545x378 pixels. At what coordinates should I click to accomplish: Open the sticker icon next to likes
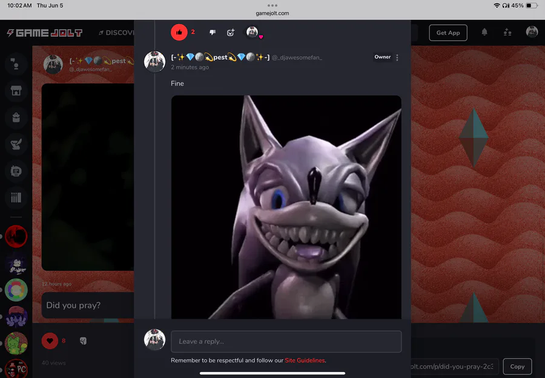click(x=83, y=341)
